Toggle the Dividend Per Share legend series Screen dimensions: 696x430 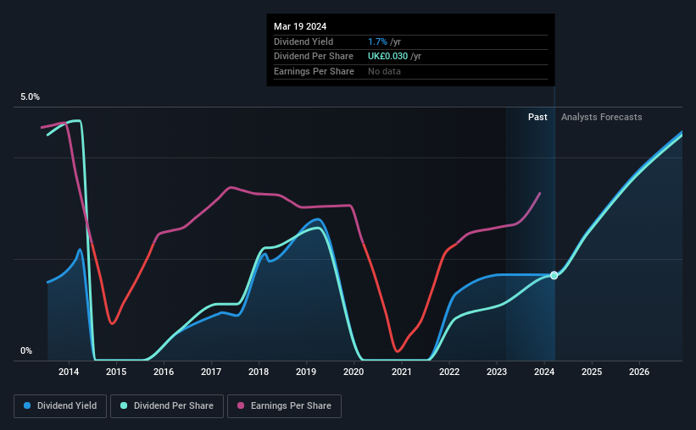pyautogui.click(x=167, y=405)
